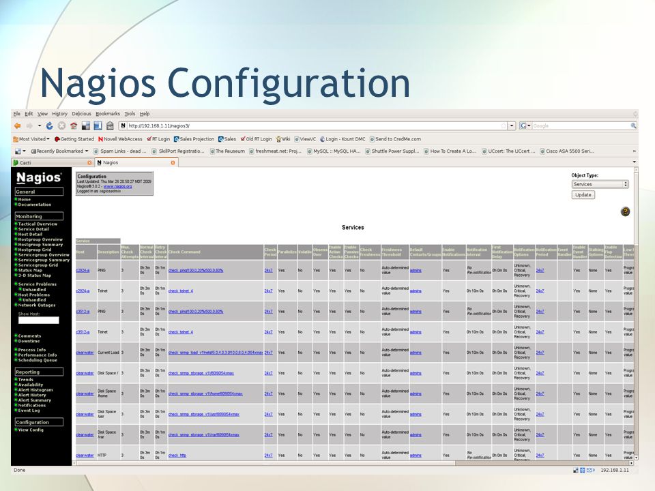Open the www.nagios.org link
Viewport: 655px width, 491px height.
[117, 187]
